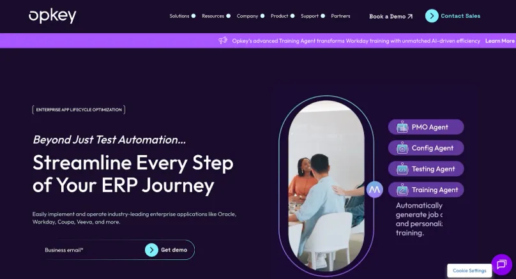Click Learn More in the banner
Screen dimensions: 516x279
(x=500, y=41)
